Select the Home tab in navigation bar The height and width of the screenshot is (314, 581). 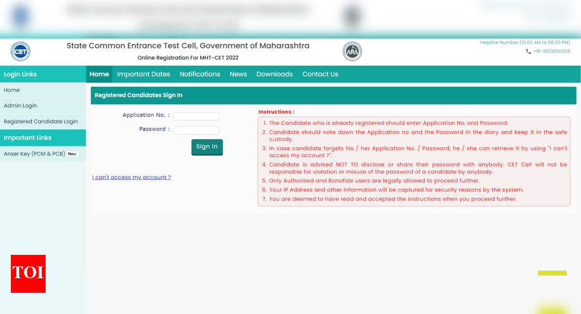point(99,74)
